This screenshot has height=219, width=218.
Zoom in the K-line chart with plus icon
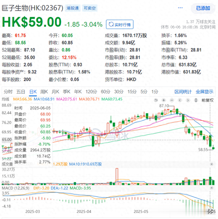pos(164,100)
